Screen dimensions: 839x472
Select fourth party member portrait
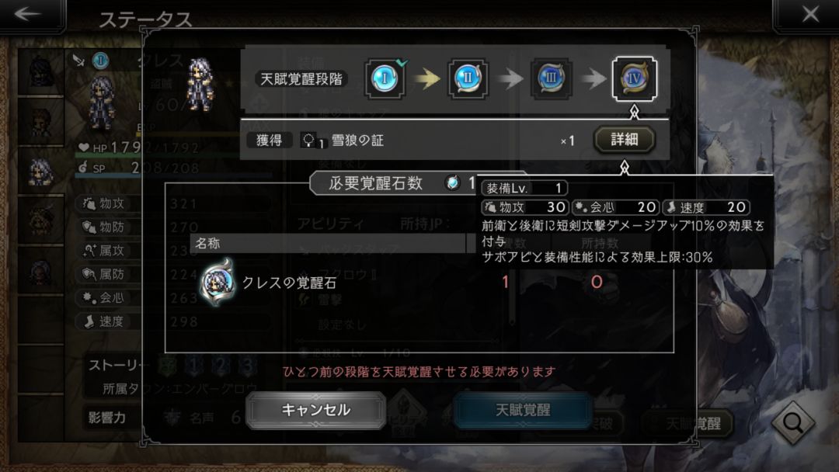tap(40, 219)
